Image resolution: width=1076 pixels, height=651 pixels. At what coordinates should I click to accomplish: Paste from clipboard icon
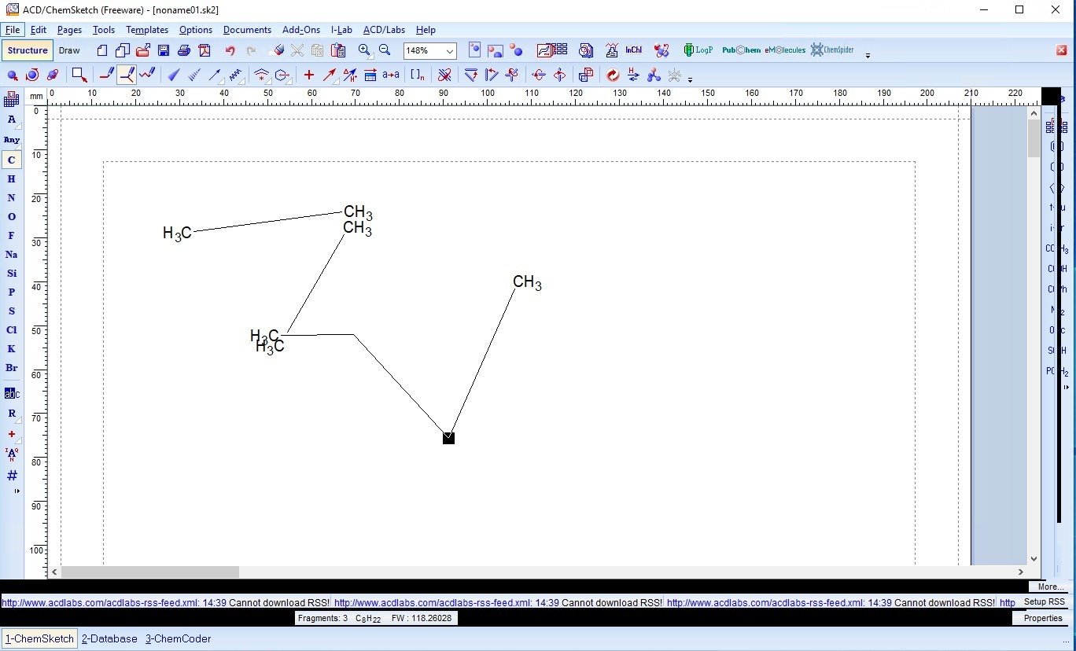point(338,50)
